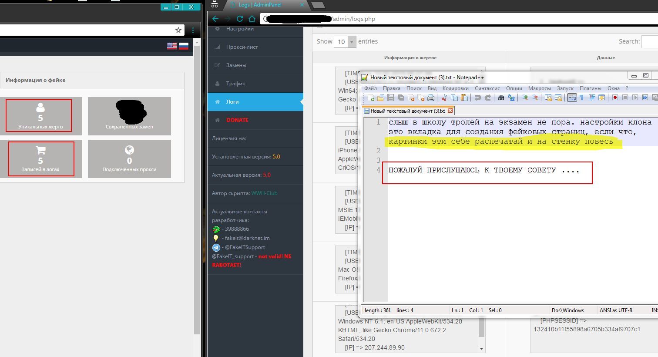Open the left browser's three-dot menu
Viewport: 658px width, 357px height.
click(193, 30)
